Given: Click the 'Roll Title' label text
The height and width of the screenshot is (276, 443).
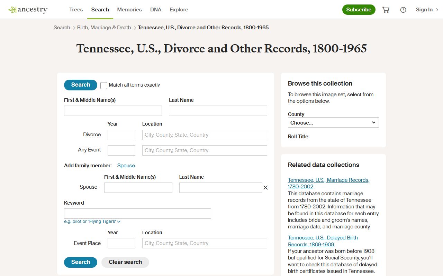Looking at the screenshot, I should 298,137.
